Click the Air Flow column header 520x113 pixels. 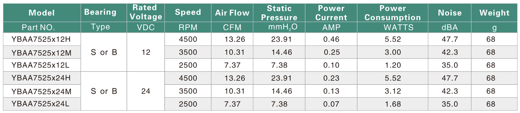[x=232, y=13]
